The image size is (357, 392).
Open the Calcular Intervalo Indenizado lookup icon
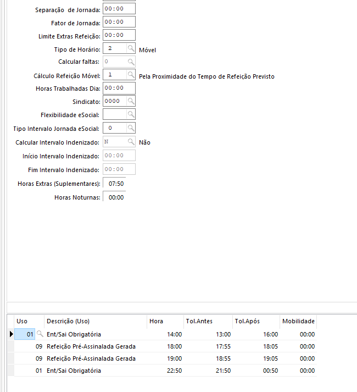point(131,142)
